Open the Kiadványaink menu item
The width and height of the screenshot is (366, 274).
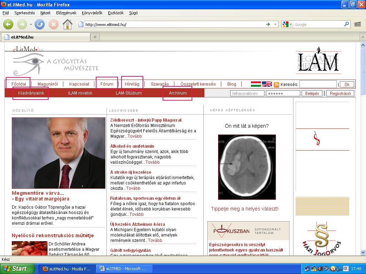31,93
